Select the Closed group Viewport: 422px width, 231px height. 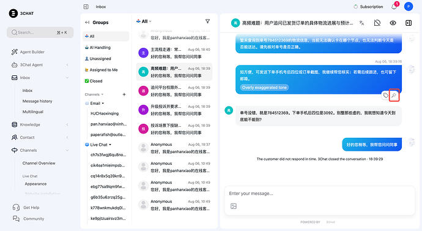pyautogui.click(x=106, y=81)
